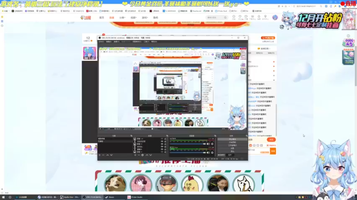Open 编辑 menu in OBS menu bar
The height and width of the screenshot is (200, 357).
109,42
